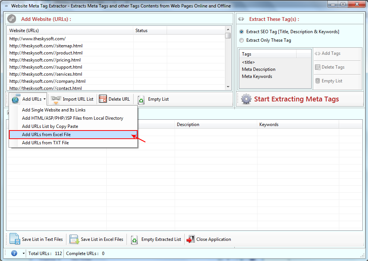Click the Keywords column header
The image size is (368, 261).
click(298, 125)
